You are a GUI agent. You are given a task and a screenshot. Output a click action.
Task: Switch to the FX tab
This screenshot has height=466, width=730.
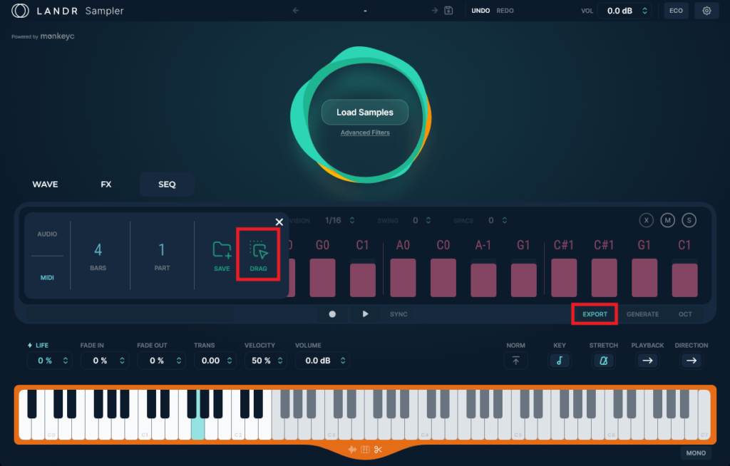(x=106, y=184)
